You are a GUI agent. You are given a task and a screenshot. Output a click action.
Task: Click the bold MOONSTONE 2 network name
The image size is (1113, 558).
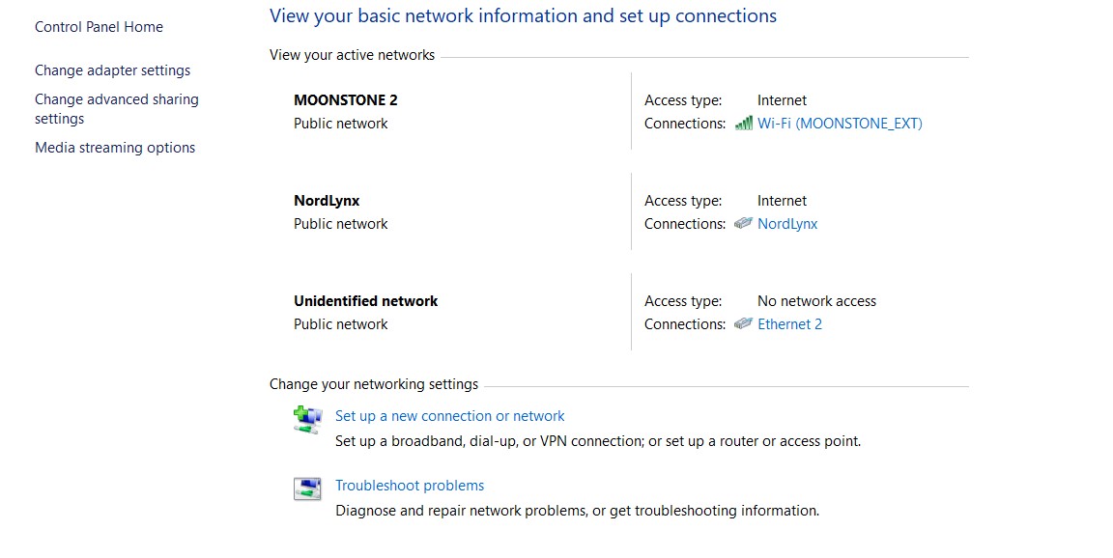tap(345, 99)
